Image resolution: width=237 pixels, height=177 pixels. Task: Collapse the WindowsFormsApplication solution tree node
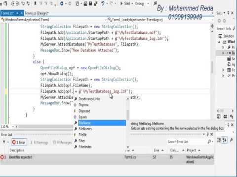pos(219,42)
